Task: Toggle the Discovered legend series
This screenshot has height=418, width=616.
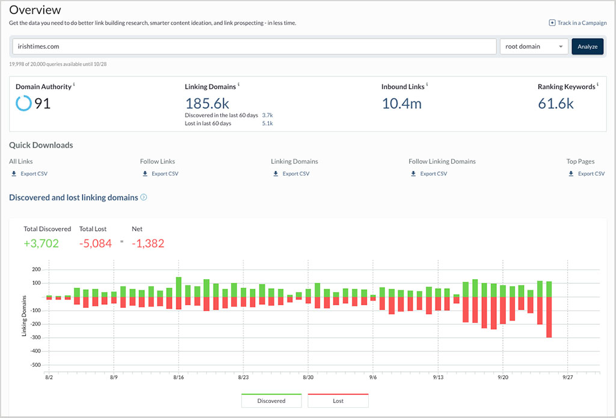Action: (271, 401)
